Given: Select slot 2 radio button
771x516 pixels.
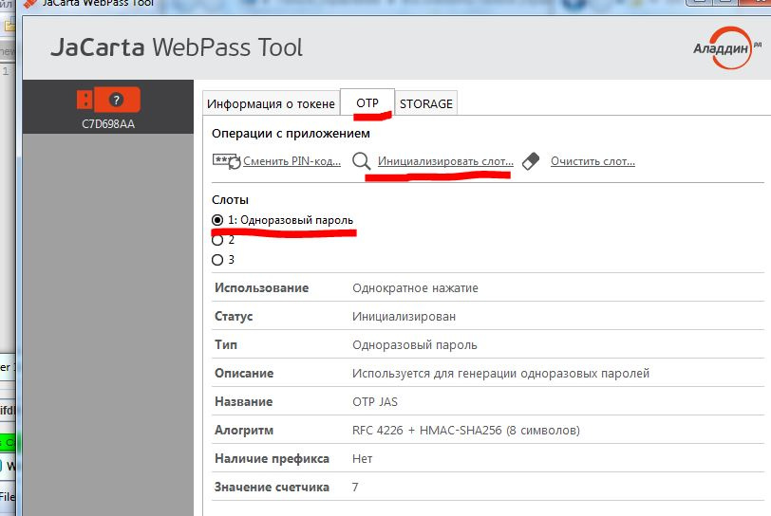Looking at the screenshot, I should click(x=217, y=240).
